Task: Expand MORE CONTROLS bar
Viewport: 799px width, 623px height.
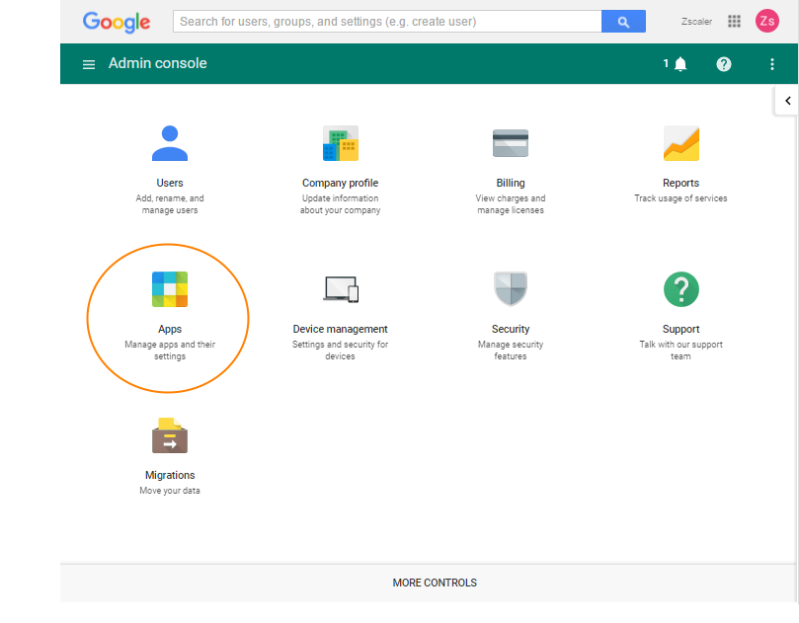Action: coord(435,583)
